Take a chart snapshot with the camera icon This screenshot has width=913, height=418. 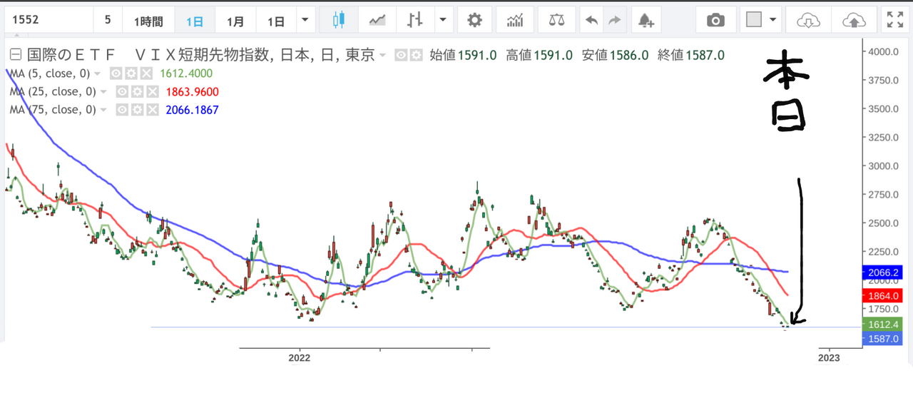(716, 19)
